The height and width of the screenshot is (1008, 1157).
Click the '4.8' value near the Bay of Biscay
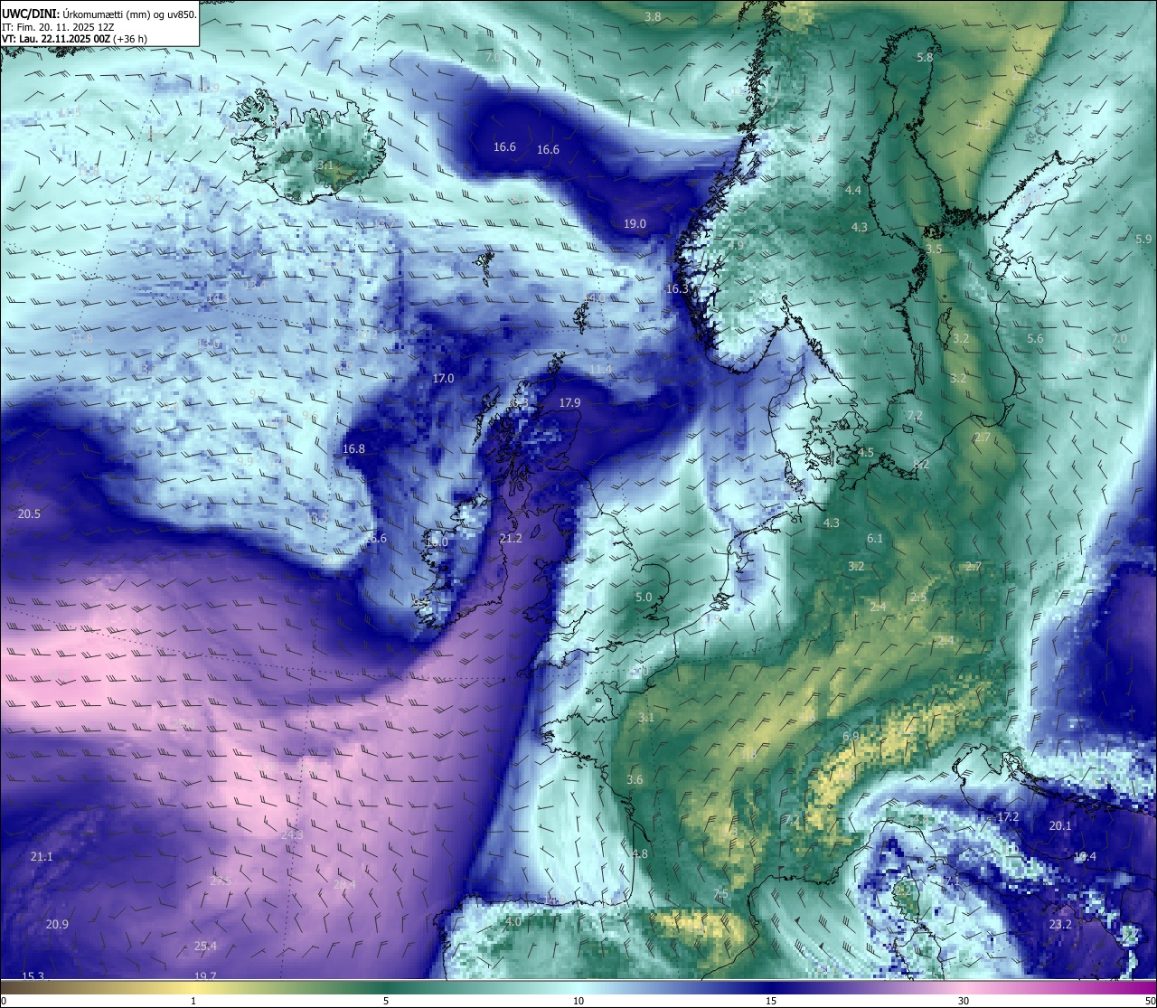(x=640, y=853)
